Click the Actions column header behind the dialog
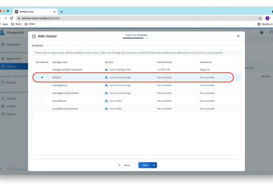Image resolution: width=273 pixels, height=189 pixels. pyautogui.click(x=266, y=77)
